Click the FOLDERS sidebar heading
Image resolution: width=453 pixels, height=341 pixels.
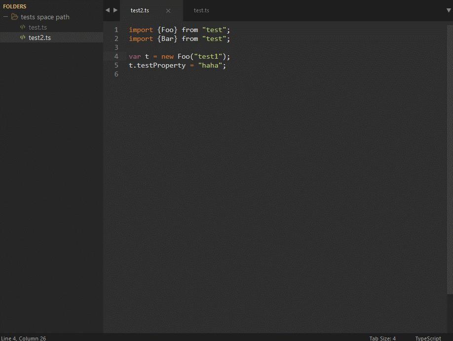pyautogui.click(x=15, y=6)
